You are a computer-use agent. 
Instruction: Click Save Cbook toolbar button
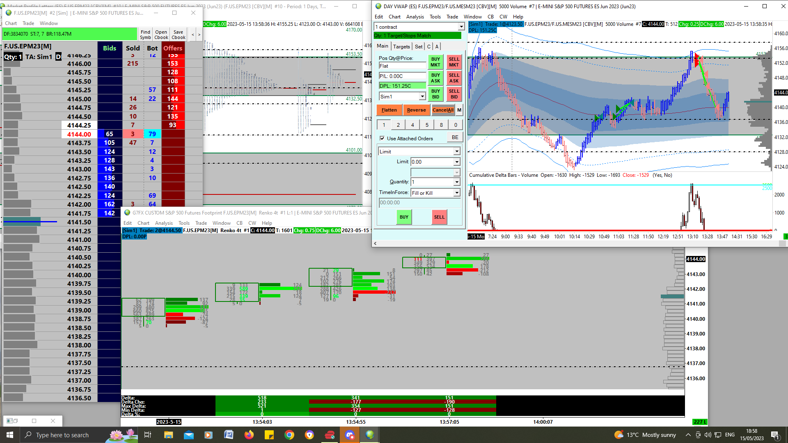pyautogui.click(x=179, y=34)
